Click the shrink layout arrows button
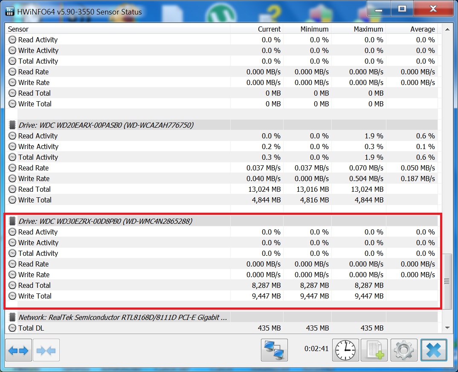 (x=46, y=350)
